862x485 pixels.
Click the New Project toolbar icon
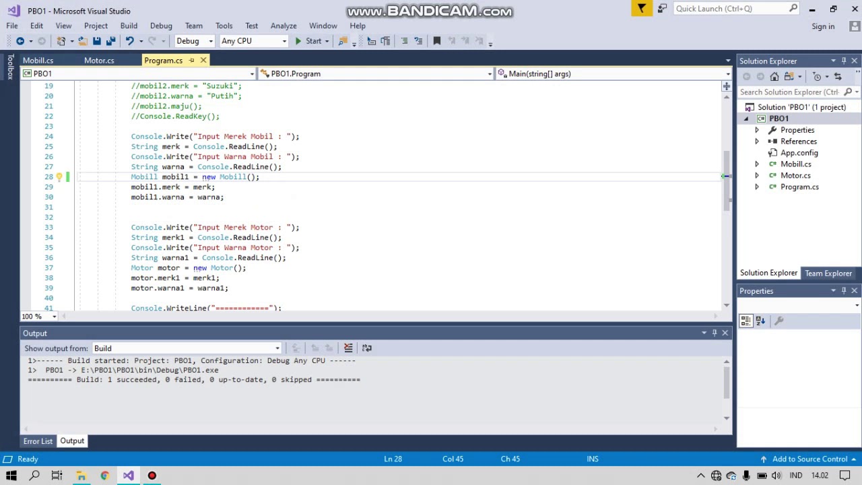click(x=61, y=41)
